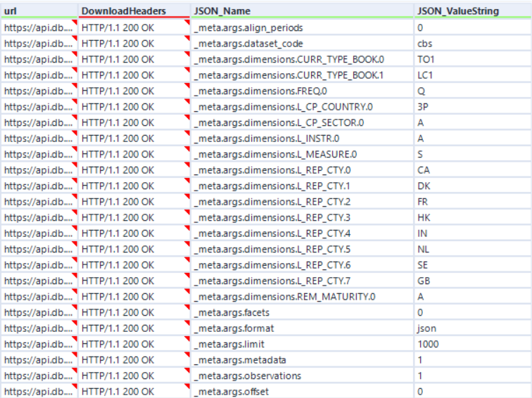Click the 1000 value cell
The height and width of the screenshot is (398, 532).
pos(474,344)
